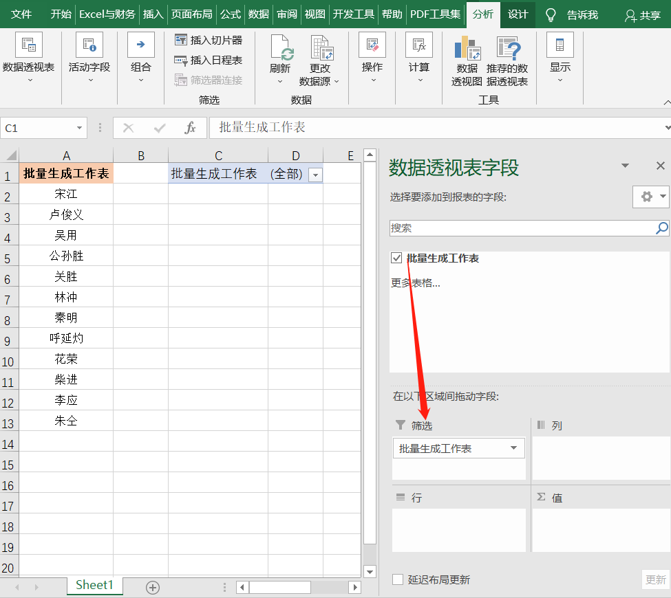Click the 审阅 (Review) tab
The width and height of the screenshot is (671, 598).
[287, 14]
